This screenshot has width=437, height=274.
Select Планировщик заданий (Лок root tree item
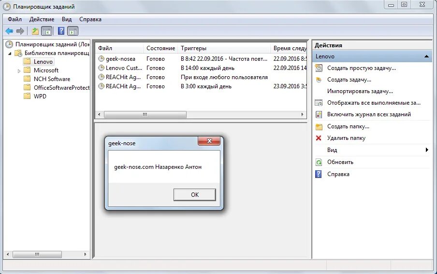pos(53,44)
